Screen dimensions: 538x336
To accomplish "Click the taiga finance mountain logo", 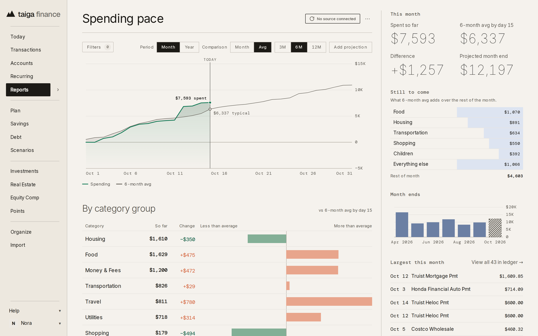I will click(11, 14).
